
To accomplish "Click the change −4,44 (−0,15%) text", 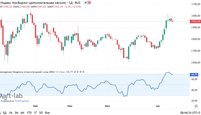I will tap(73, 7).
